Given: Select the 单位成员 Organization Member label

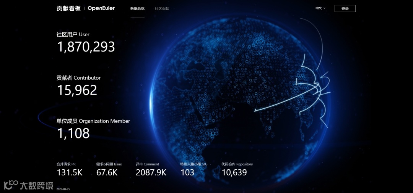Looking at the screenshot, I should point(93,121).
